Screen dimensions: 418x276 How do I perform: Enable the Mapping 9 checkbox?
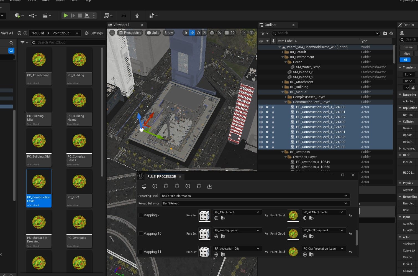(141, 215)
